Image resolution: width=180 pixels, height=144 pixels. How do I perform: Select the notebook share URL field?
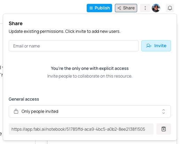[81, 129]
